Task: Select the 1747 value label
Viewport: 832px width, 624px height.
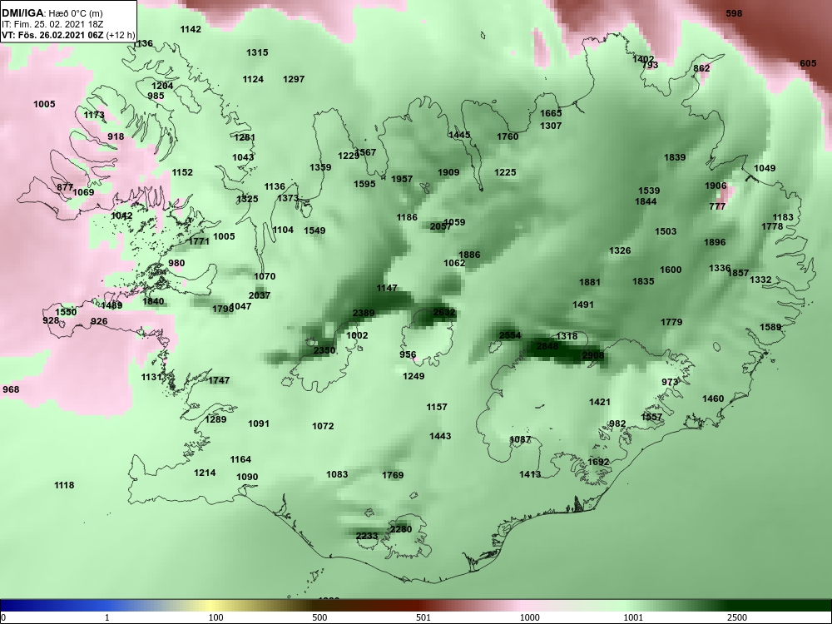Action: click(x=219, y=381)
